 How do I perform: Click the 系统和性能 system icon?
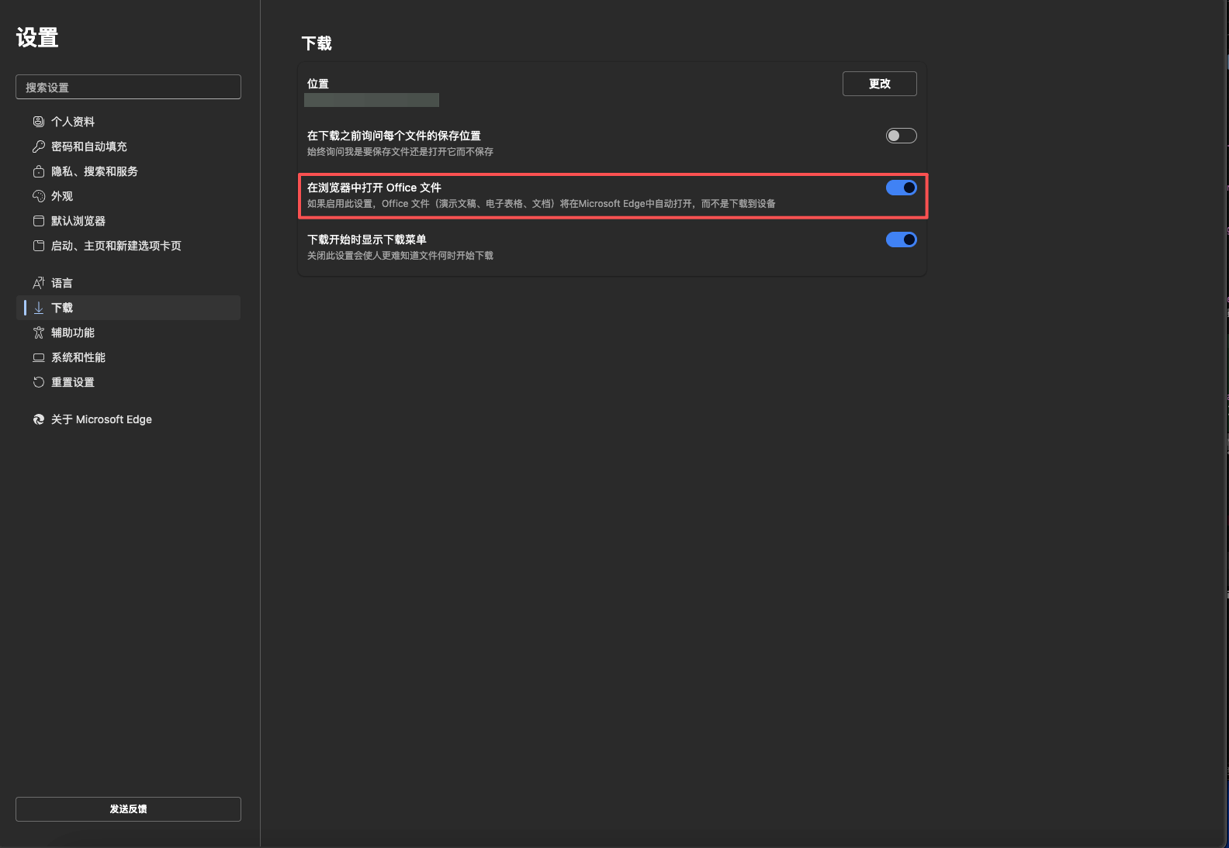tap(38, 357)
